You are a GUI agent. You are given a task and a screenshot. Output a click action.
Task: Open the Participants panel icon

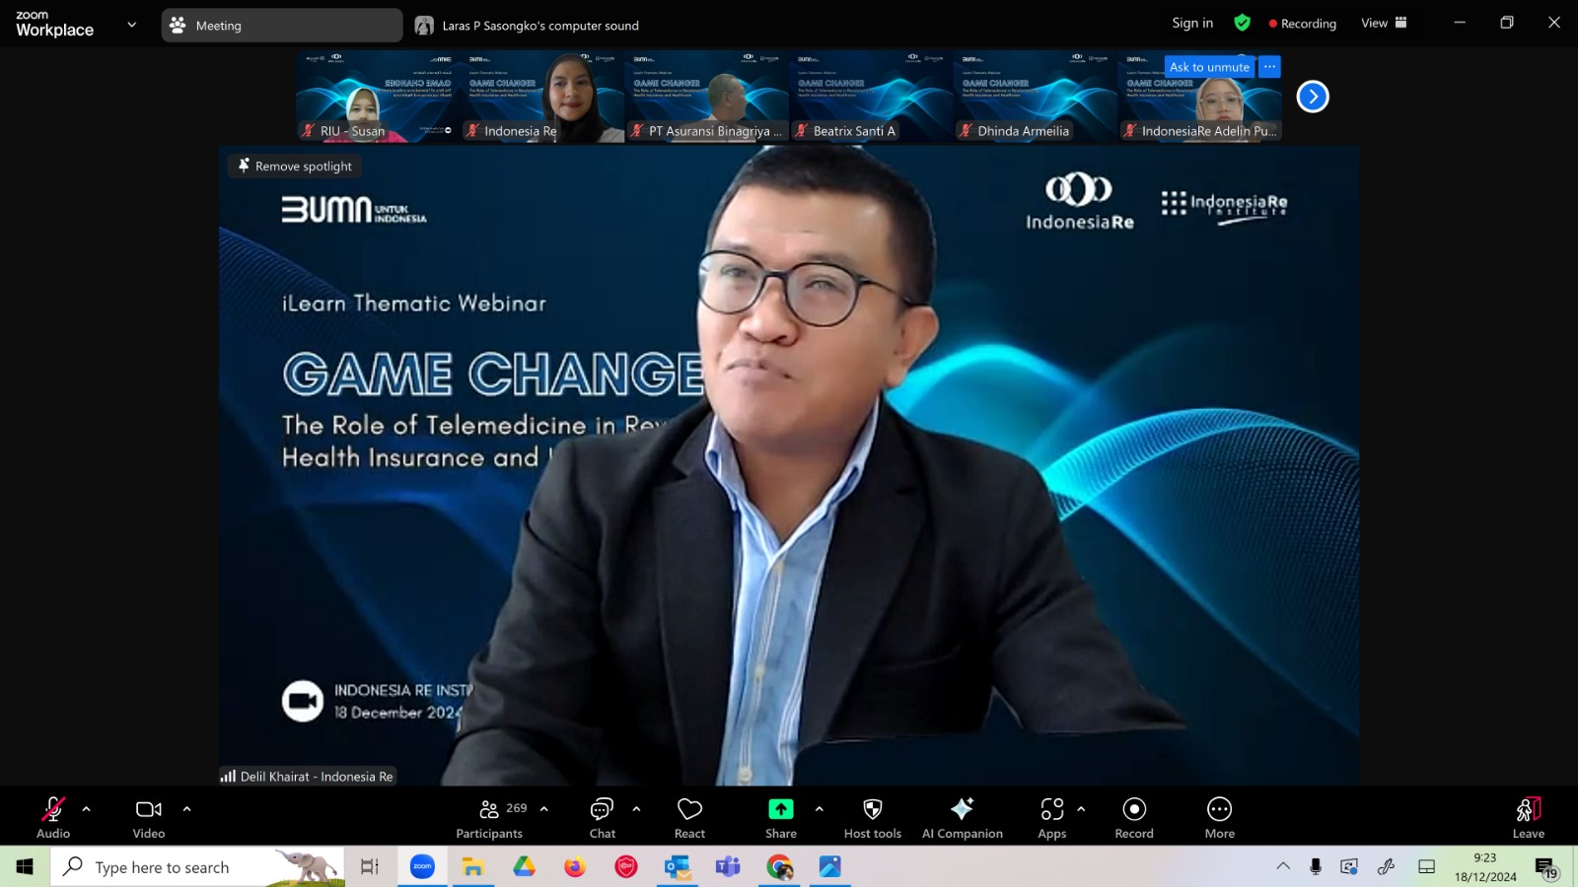(489, 809)
